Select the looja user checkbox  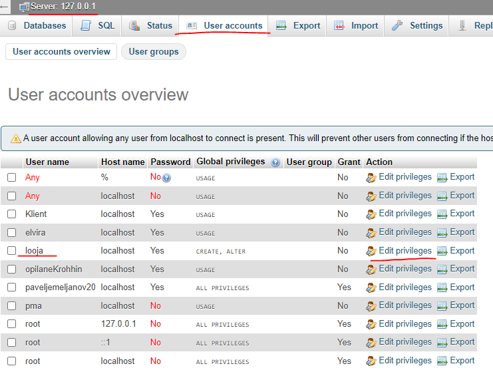click(x=11, y=251)
